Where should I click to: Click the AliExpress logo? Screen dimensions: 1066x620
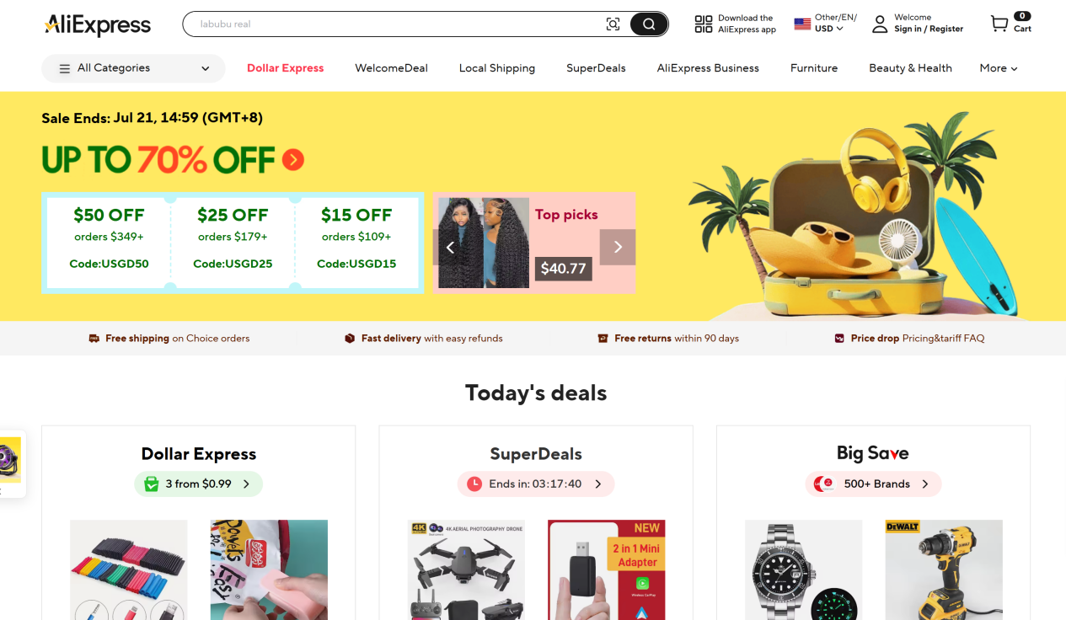point(98,24)
